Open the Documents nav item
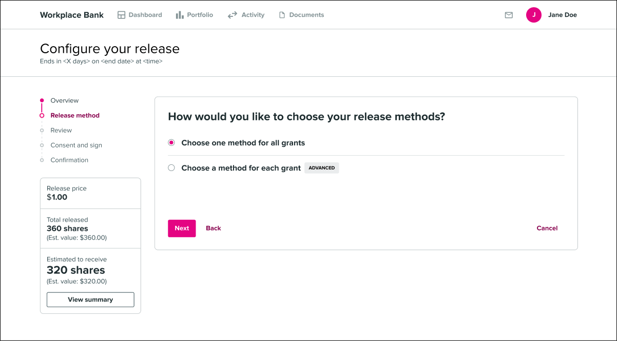This screenshot has width=617, height=341. (x=301, y=15)
